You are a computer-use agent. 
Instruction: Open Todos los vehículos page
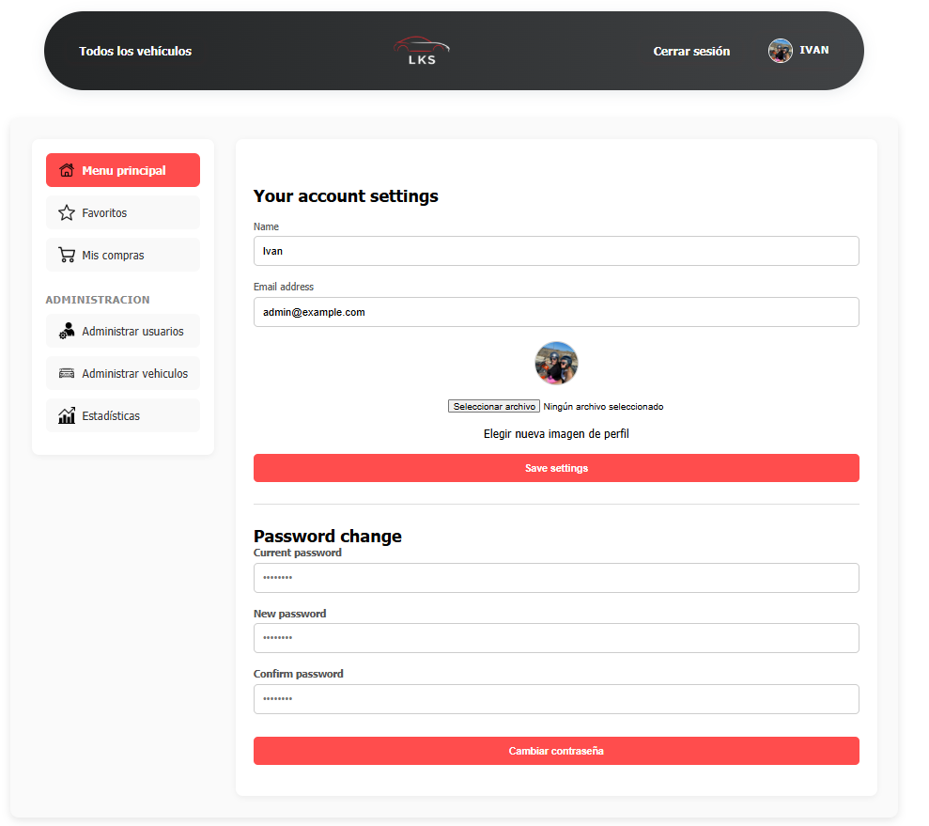tap(135, 51)
